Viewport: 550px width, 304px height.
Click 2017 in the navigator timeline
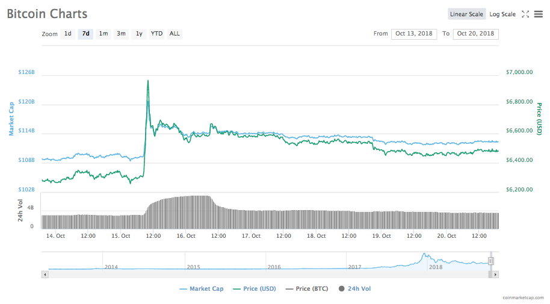point(354,267)
